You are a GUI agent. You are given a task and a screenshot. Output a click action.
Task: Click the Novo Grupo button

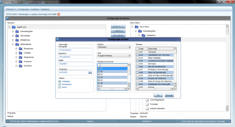point(118,35)
